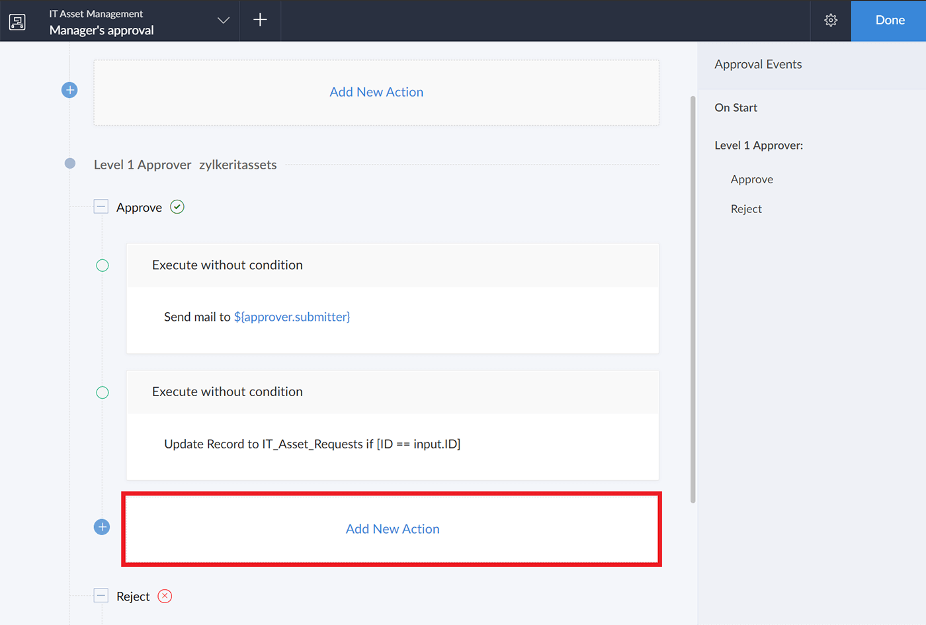Click the highlighted Add New Action area
The image size is (926, 625).
[x=392, y=528]
